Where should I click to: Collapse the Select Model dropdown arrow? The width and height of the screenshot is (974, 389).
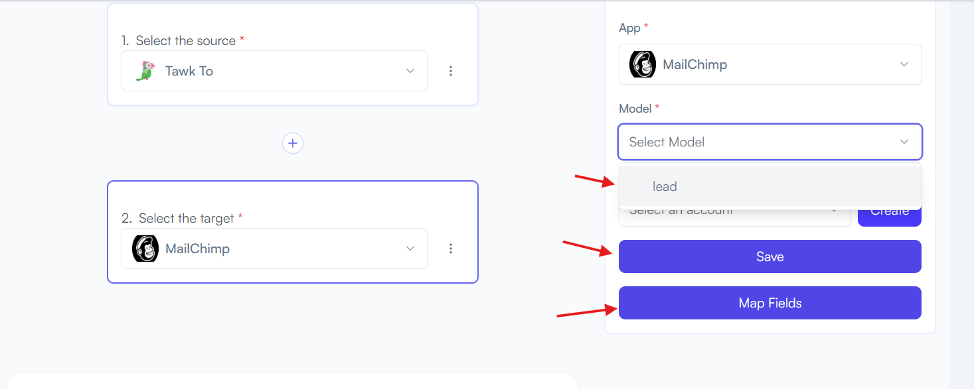coord(904,142)
